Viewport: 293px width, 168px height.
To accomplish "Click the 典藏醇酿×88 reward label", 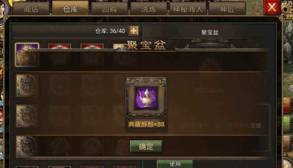I will pos(146,124).
